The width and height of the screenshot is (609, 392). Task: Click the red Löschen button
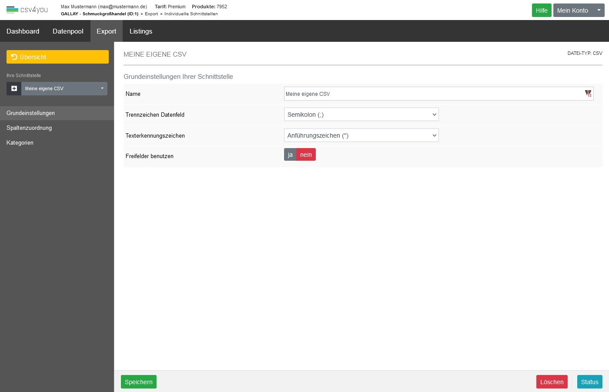[552, 382]
